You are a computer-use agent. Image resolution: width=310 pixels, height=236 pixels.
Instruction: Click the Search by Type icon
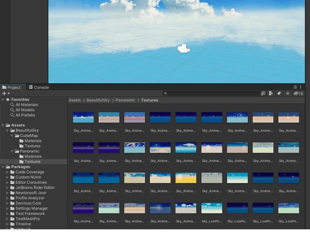click(x=271, y=94)
